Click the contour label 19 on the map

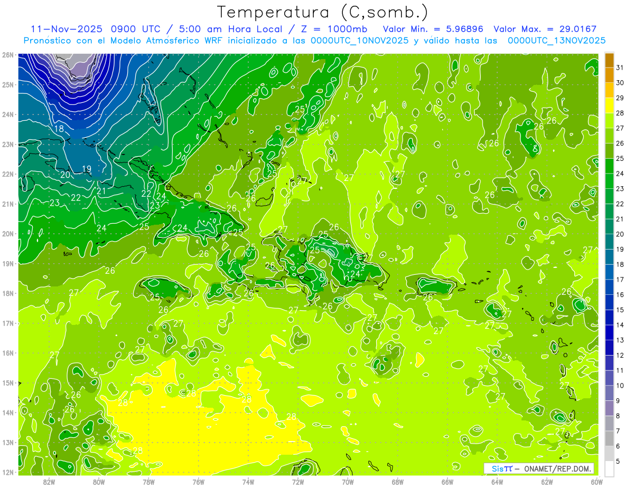[87, 169]
